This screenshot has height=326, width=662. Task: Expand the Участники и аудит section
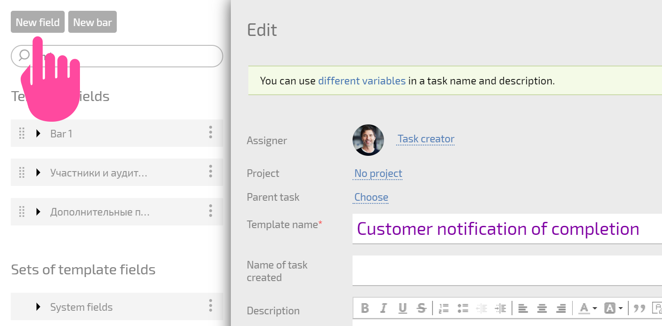pos(38,172)
